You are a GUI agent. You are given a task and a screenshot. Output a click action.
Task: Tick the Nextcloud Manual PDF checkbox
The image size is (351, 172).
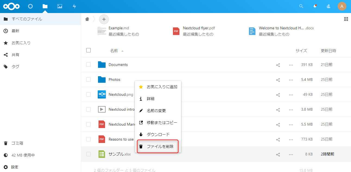pyautogui.click(x=88, y=124)
